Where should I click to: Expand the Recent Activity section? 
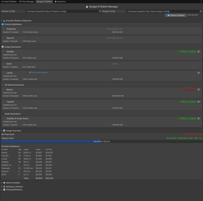2,183
